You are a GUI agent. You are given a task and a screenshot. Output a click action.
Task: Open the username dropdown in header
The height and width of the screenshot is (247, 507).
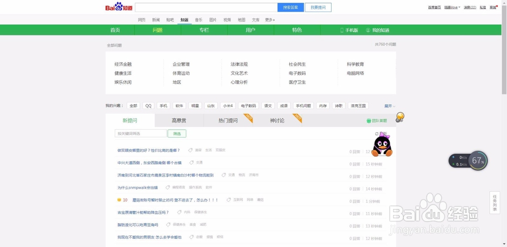[452, 7]
